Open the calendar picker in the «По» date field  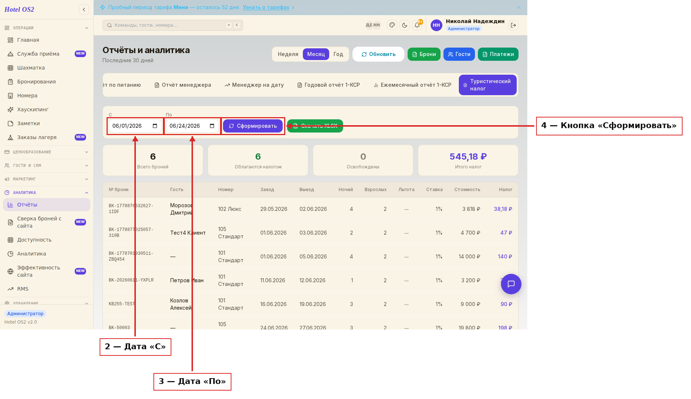pos(212,126)
